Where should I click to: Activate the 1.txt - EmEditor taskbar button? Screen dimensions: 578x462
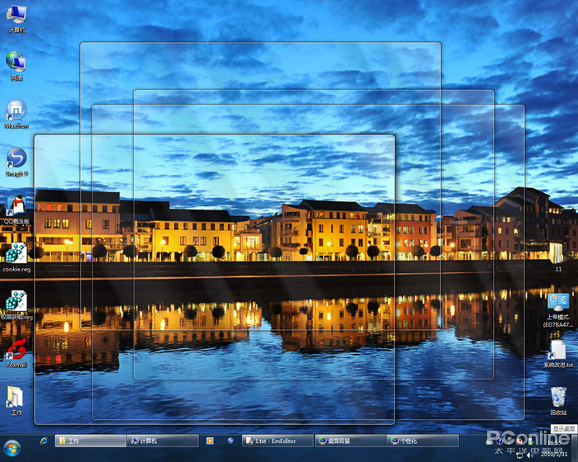tap(277, 441)
